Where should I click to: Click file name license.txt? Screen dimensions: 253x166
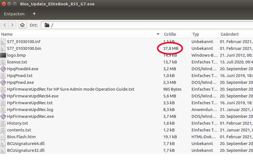[17, 62]
